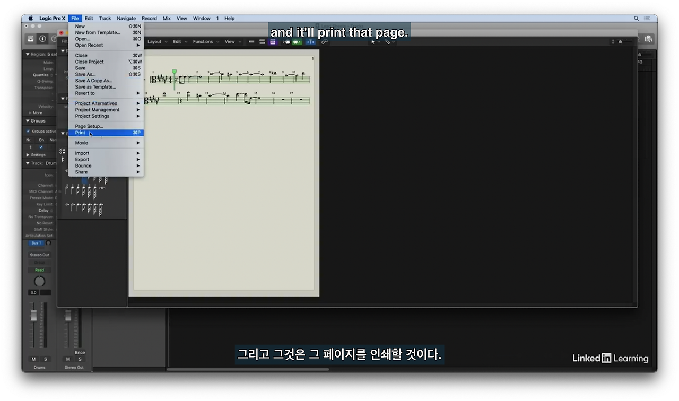Open the Navigate menu in menu bar

tap(126, 18)
